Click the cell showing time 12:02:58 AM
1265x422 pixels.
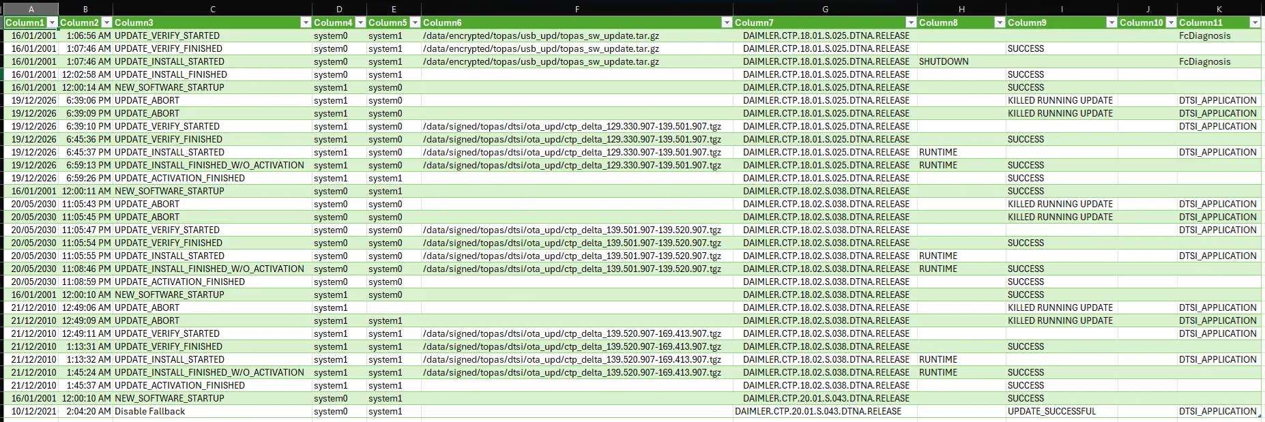click(x=85, y=74)
